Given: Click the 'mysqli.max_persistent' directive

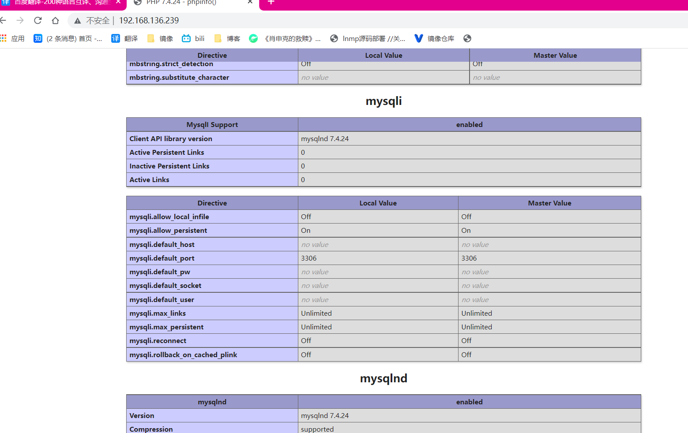Looking at the screenshot, I should tap(166, 327).
